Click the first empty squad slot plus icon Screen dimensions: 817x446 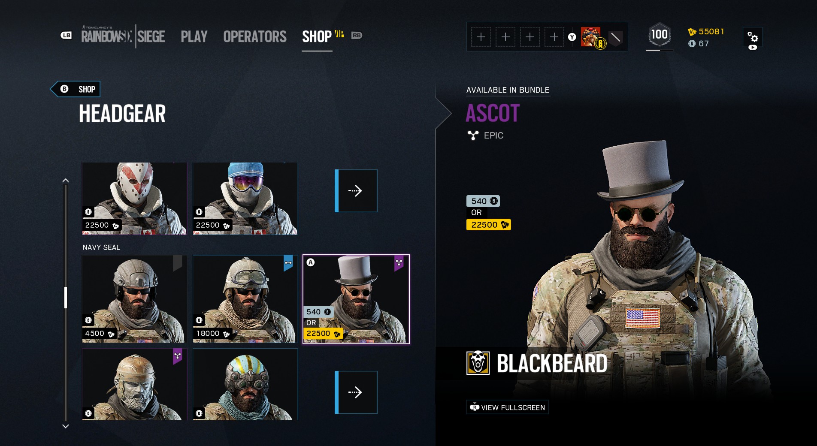click(x=481, y=37)
